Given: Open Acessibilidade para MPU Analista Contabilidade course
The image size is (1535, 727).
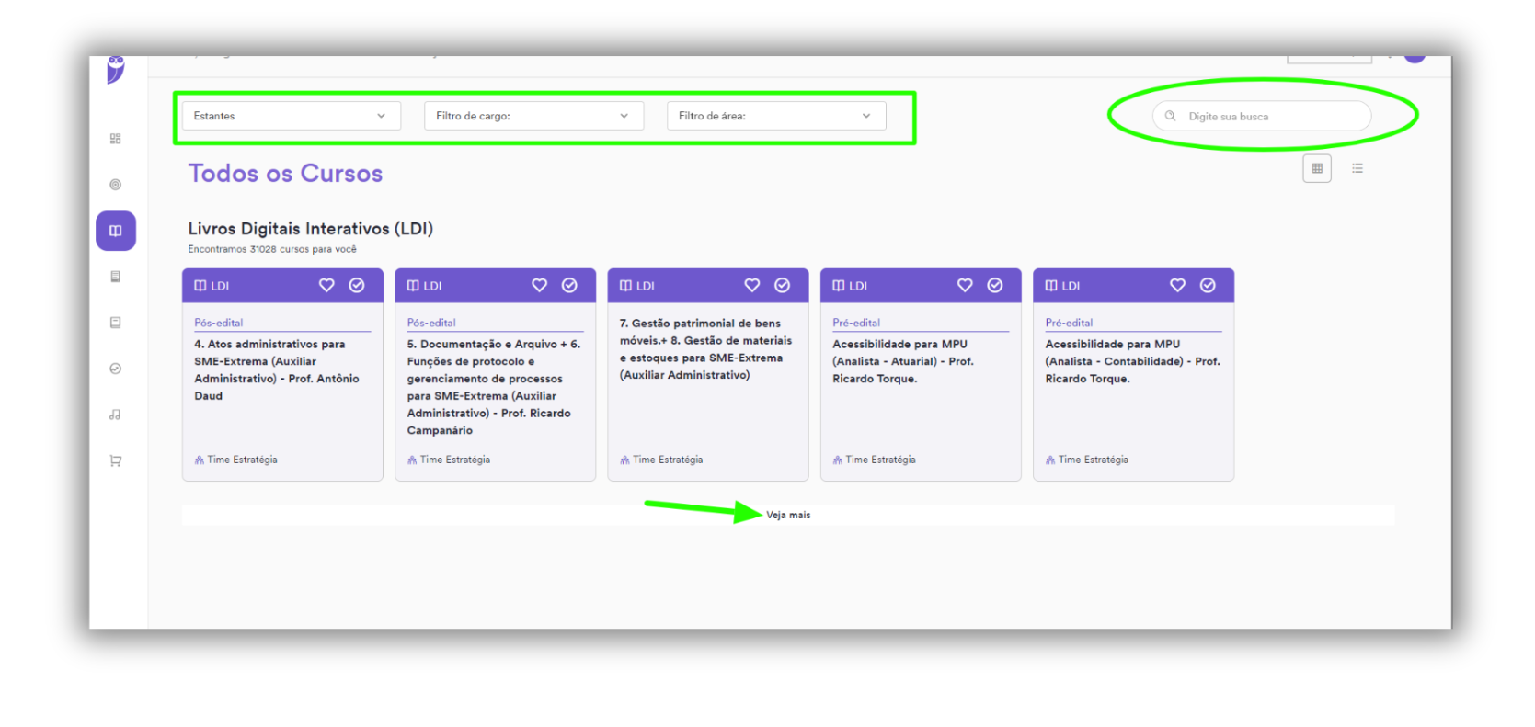Looking at the screenshot, I should pos(1132,361).
